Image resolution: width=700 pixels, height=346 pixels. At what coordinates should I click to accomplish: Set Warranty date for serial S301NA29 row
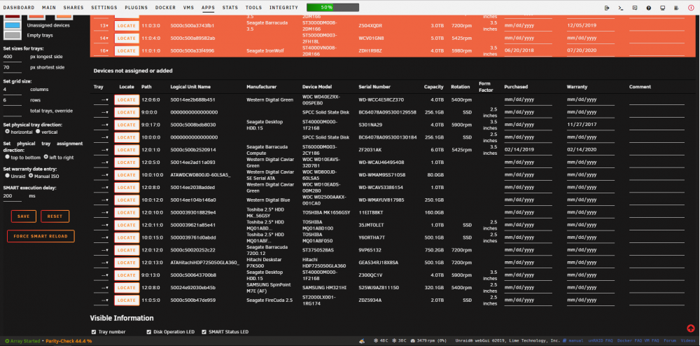(591, 125)
